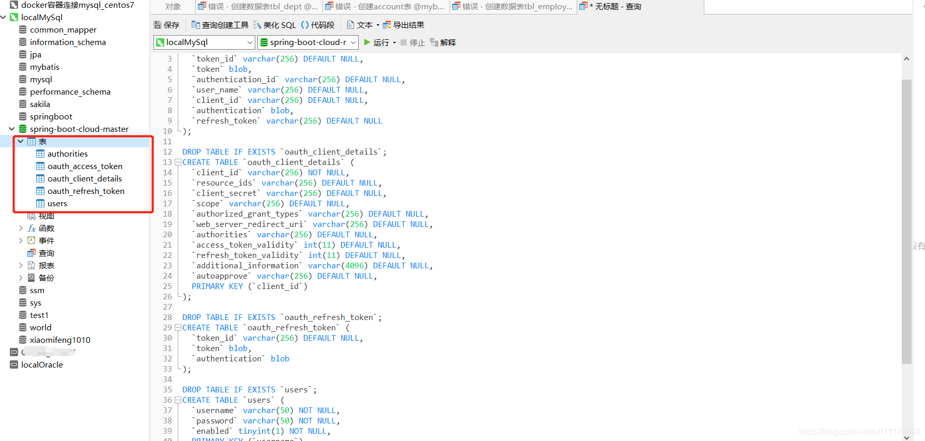This screenshot has width=925, height=441.
Task: Expand the 函数 functions node
Action: [x=21, y=229]
